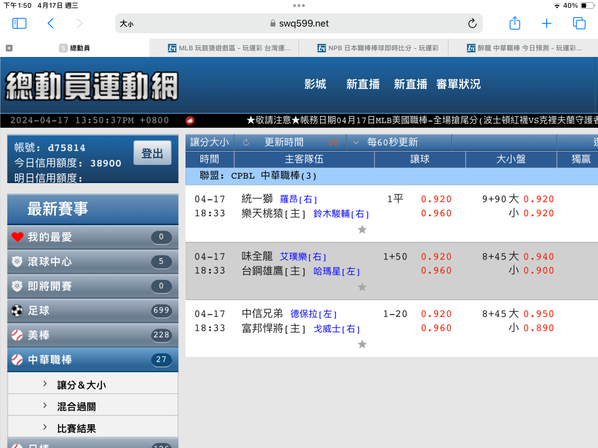
Task: Reload the page with the refresh icon
Action: pos(472,24)
